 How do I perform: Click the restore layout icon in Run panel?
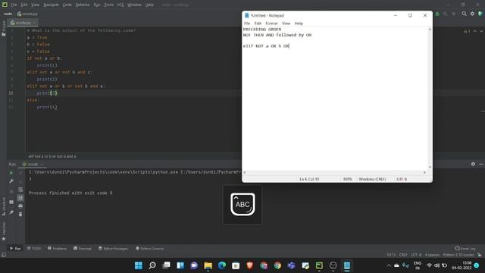(11, 202)
